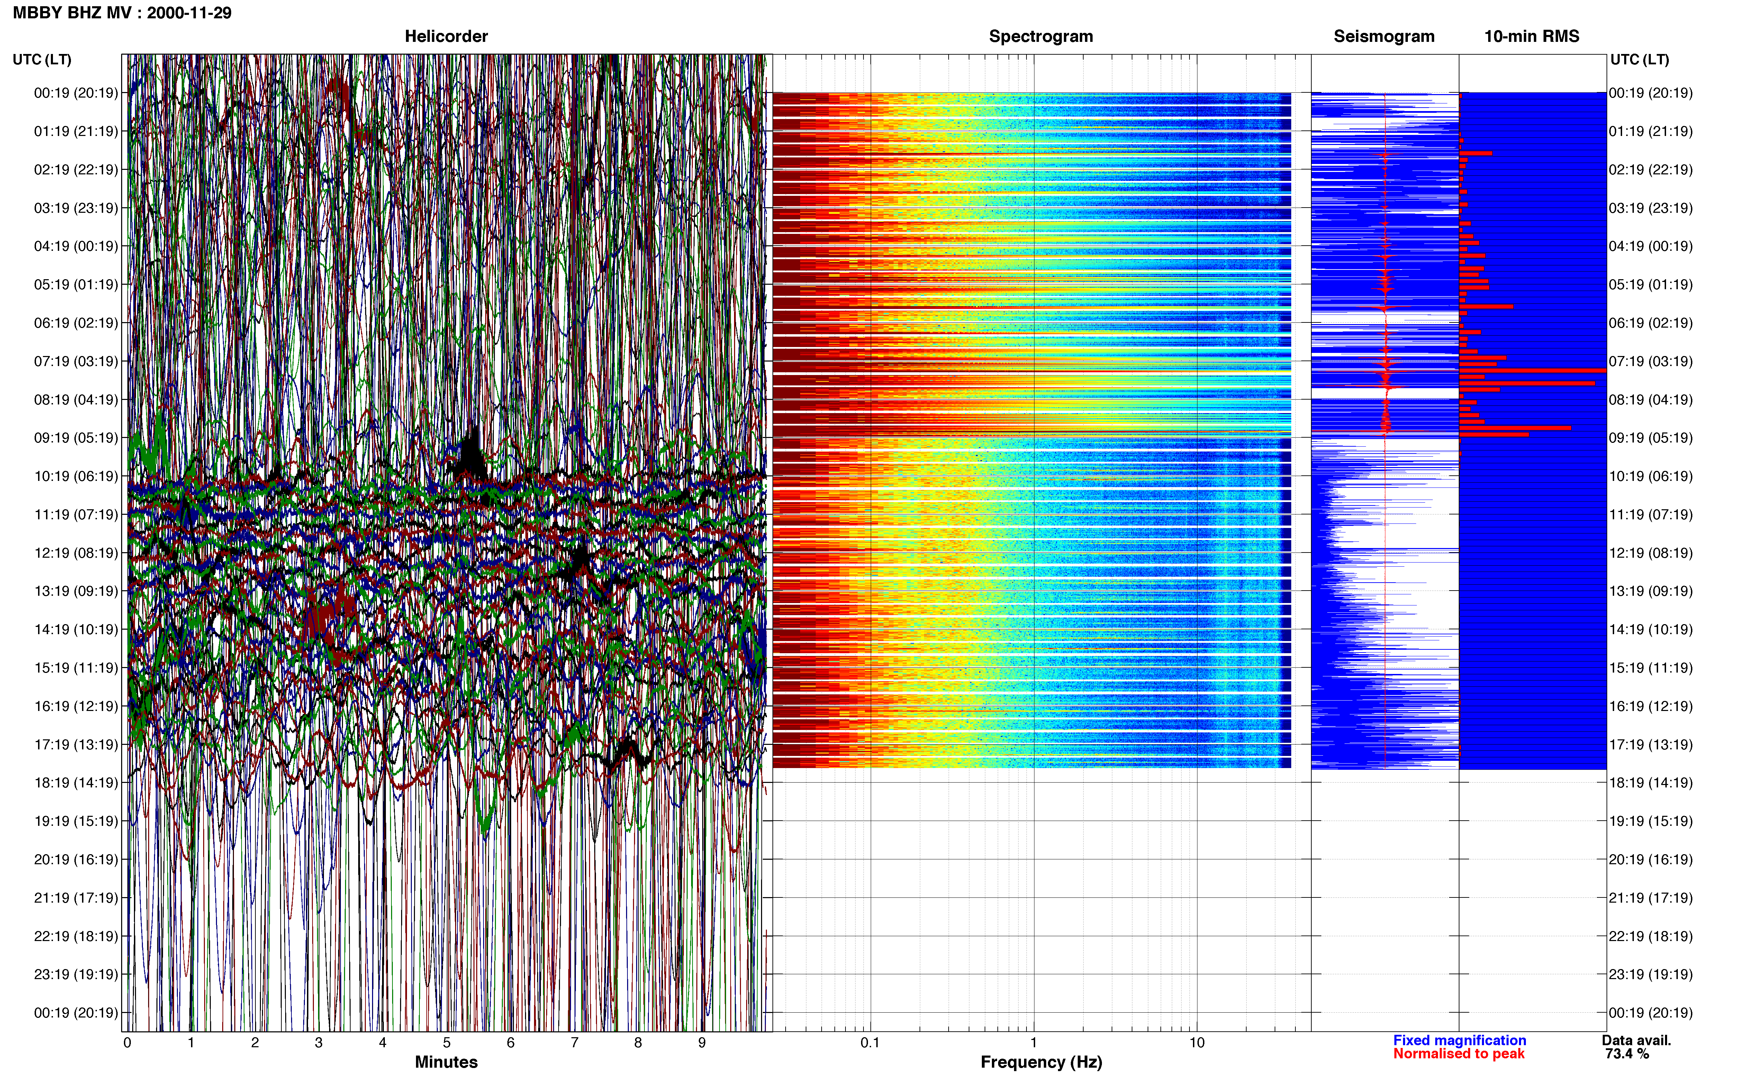Click the left time label '05:19 (01:19)'
1737x1086 pixels.
click(76, 284)
